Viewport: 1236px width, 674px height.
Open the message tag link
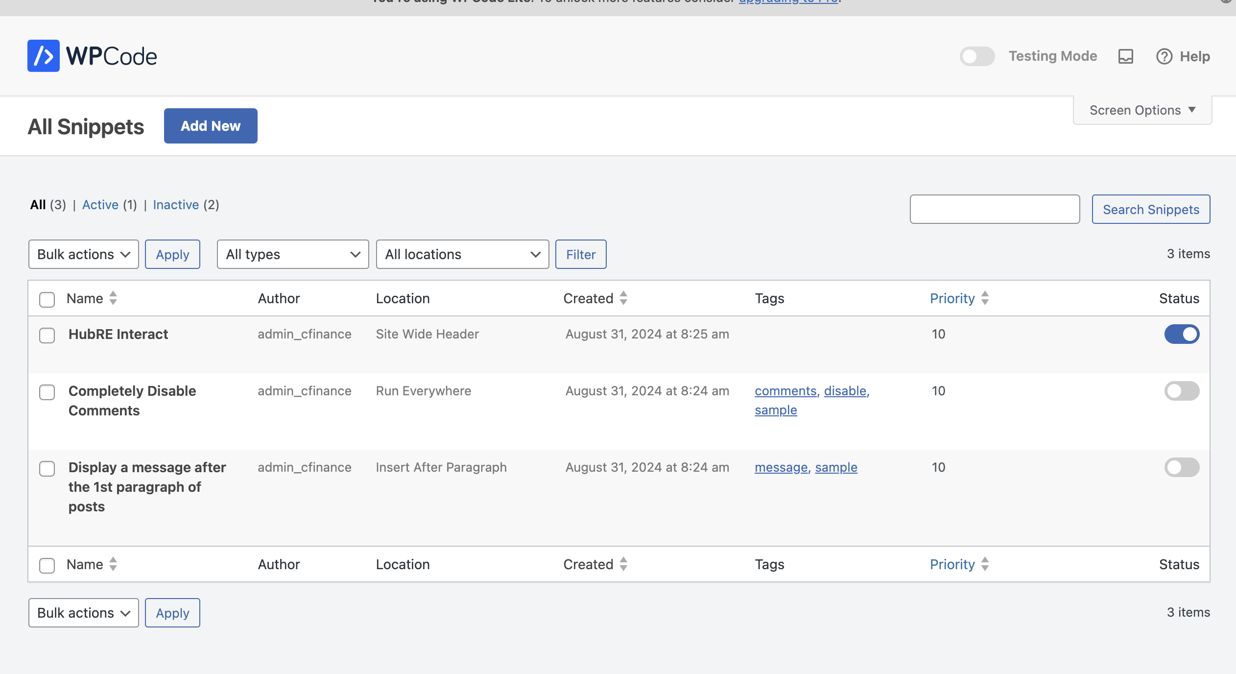[782, 467]
